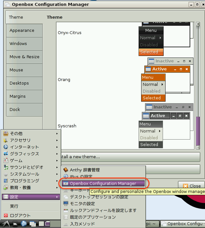
Task: Launch the file manager from taskbar
Action: [x=15, y=224]
